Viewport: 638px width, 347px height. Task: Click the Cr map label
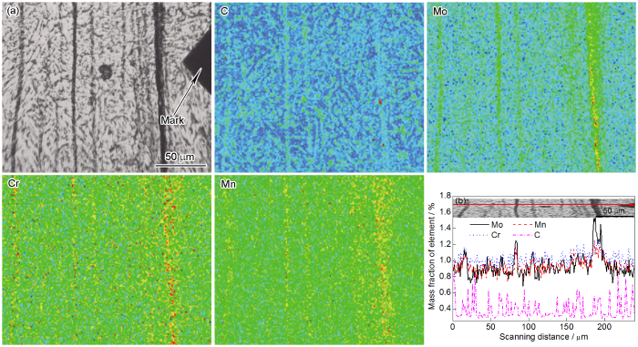tap(14, 183)
